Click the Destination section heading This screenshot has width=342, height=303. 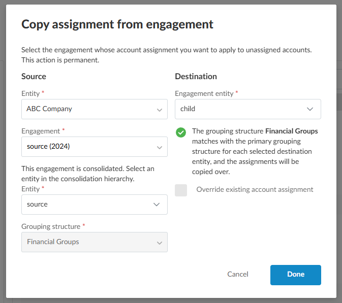[196, 77]
